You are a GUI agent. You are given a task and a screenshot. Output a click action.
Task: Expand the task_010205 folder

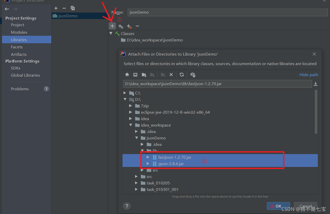(136, 183)
